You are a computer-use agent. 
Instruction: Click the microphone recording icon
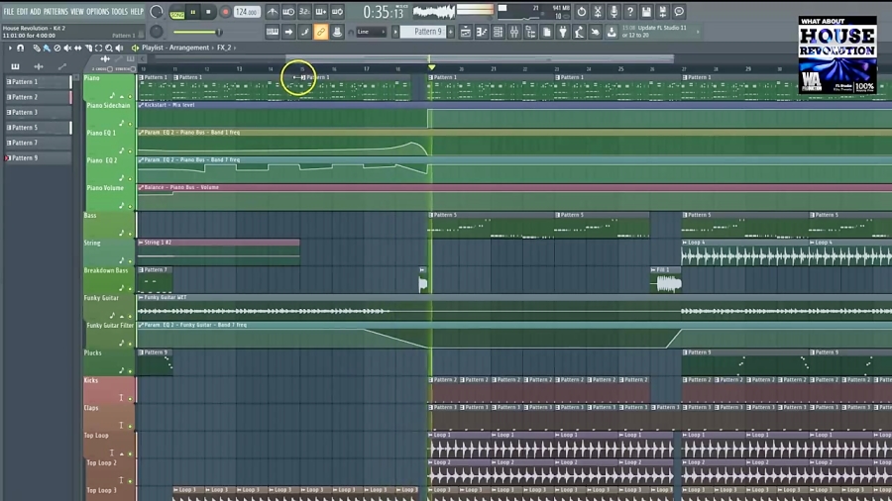(613, 12)
